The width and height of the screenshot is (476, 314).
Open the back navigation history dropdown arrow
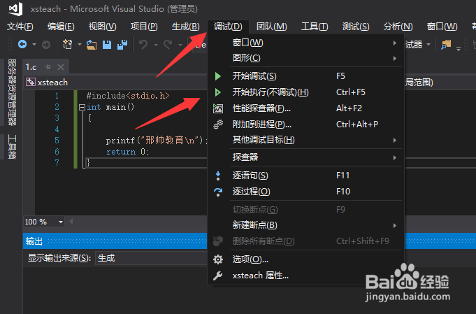pos(34,45)
